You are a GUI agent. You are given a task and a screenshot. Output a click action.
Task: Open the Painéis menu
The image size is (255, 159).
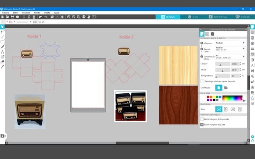[37, 13]
